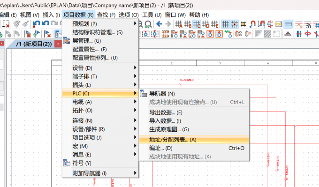Click the black signal waves icon
The width and height of the screenshot is (319, 187).
(x=308, y=24)
